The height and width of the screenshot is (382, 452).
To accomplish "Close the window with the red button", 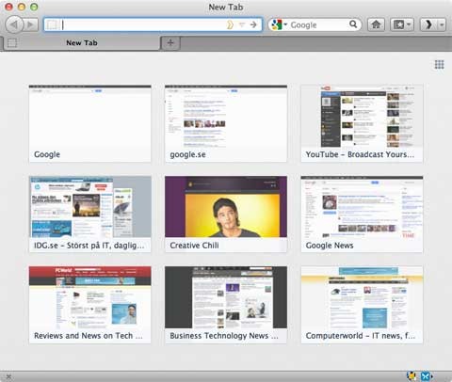I will [x=8, y=7].
